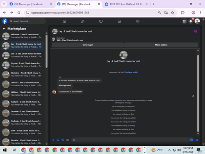Bookmark this page with the star icon

pos(173,13)
